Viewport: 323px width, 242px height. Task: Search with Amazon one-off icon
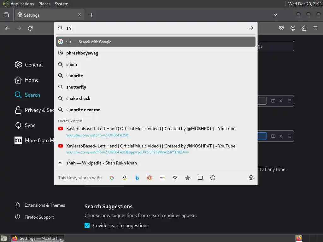124,178
